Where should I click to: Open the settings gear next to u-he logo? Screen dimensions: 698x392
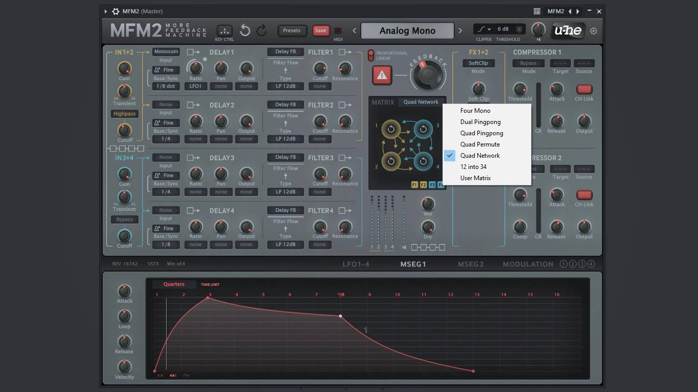coord(593,31)
